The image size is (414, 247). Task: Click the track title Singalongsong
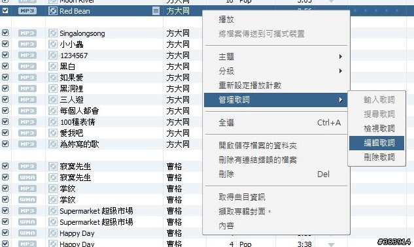coord(82,33)
